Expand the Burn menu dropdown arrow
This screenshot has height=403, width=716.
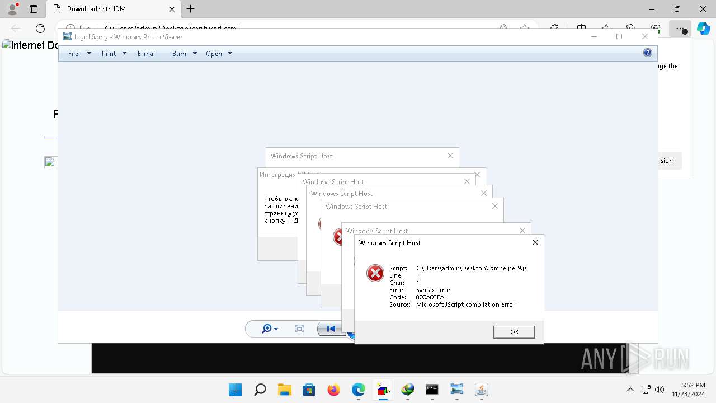pyautogui.click(x=195, y=54)
